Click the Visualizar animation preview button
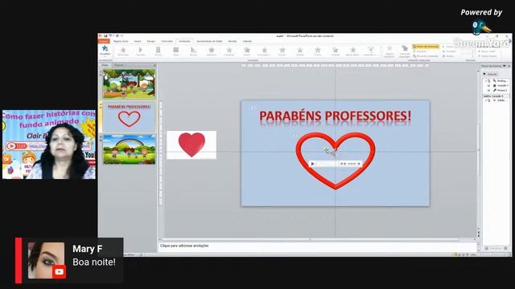This screenshot has width=515, height=289. tap(105, 51)
